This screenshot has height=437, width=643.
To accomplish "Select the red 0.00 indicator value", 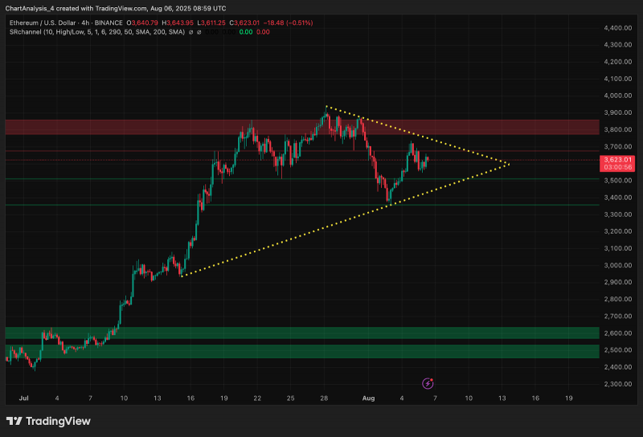I will (x=264, y=32).
